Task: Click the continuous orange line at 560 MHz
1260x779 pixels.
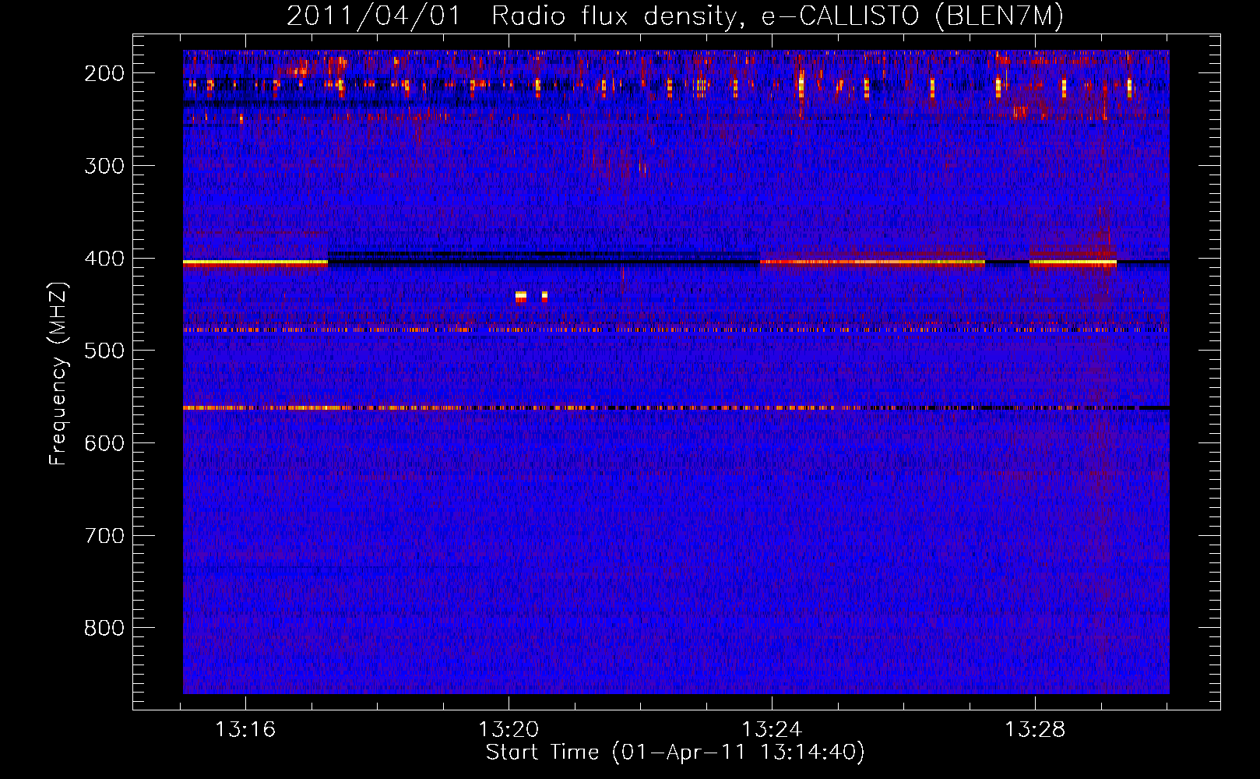Action: [676, 407]
